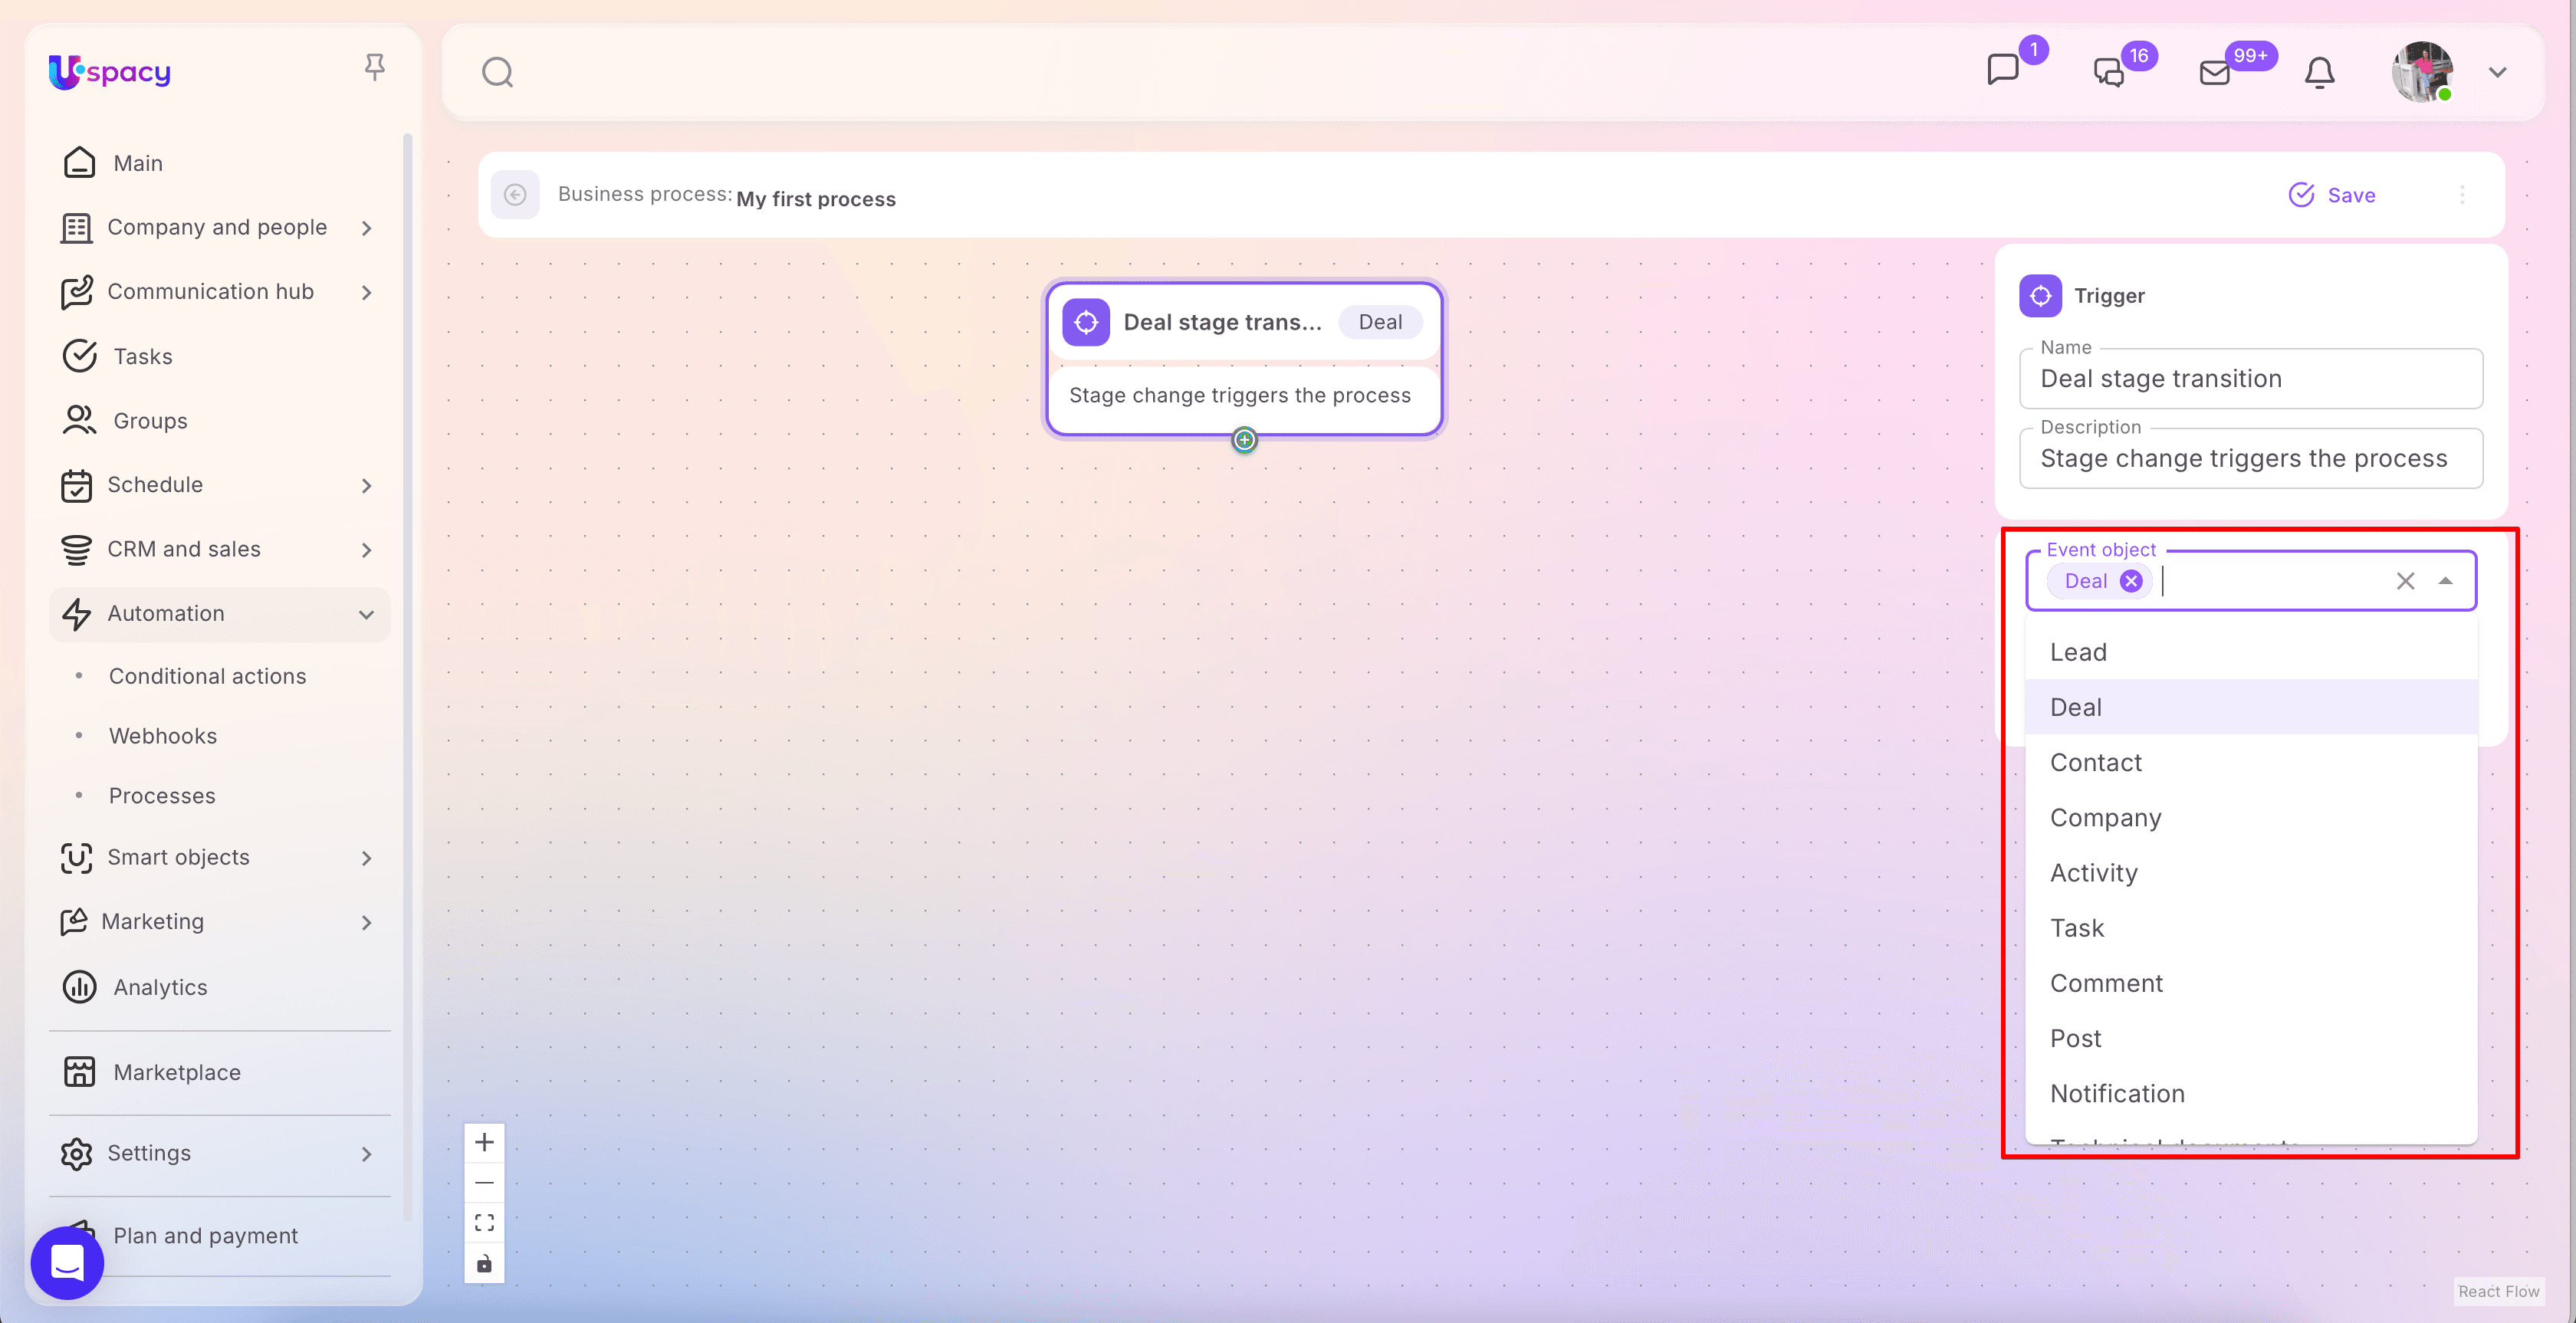Choose the Lead option in dropdown
The height and width of the screenshot is (1323, 2576).
(x=2078, y=652)
